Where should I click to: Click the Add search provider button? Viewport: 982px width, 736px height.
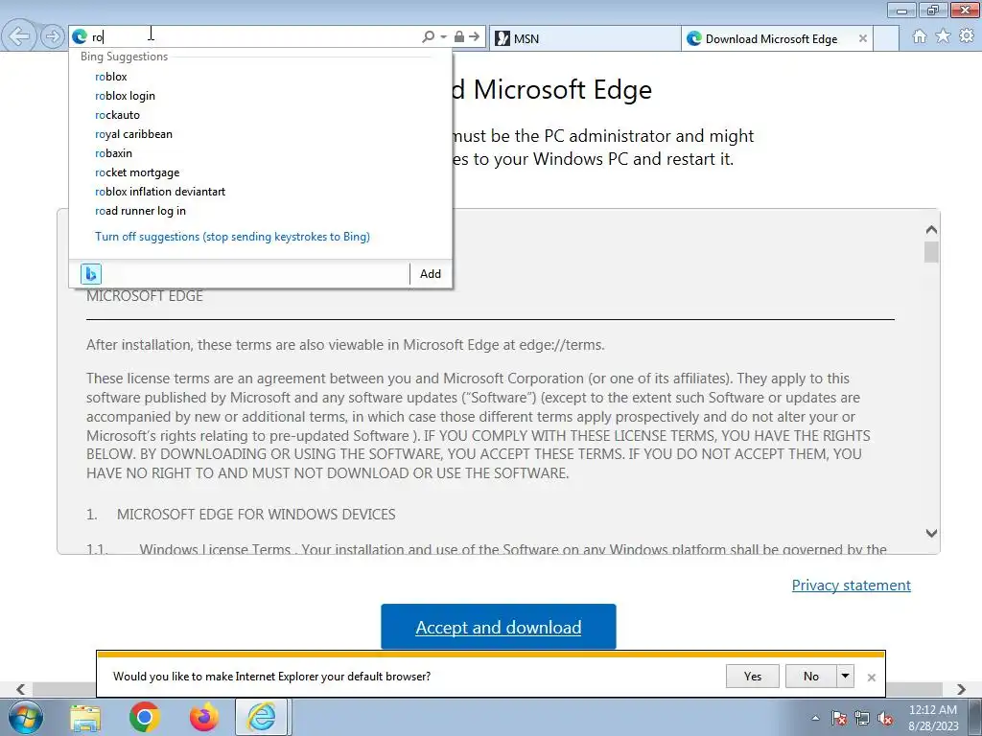point(431,273)
